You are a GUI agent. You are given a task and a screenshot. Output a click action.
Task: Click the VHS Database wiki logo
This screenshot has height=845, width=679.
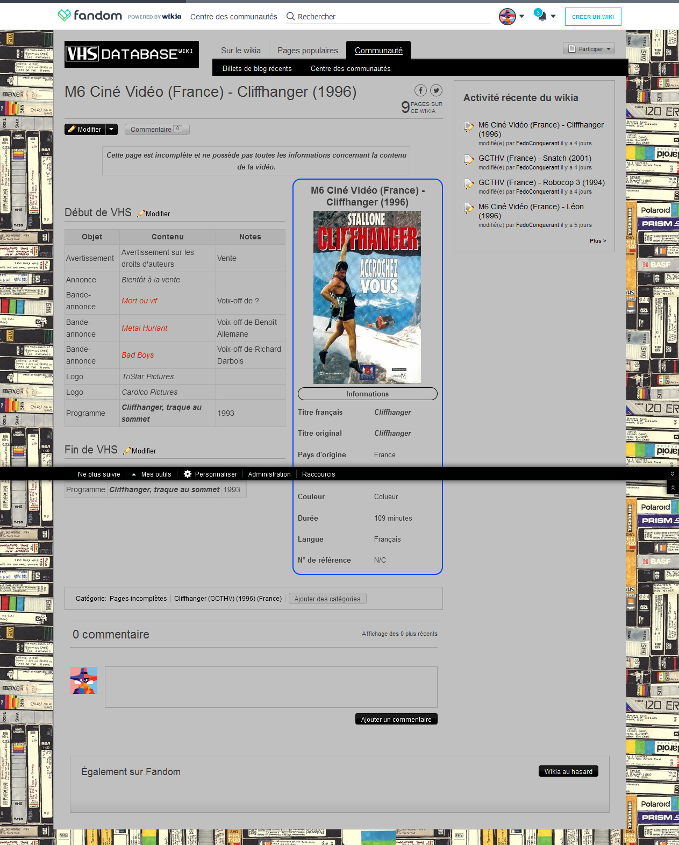132,54
